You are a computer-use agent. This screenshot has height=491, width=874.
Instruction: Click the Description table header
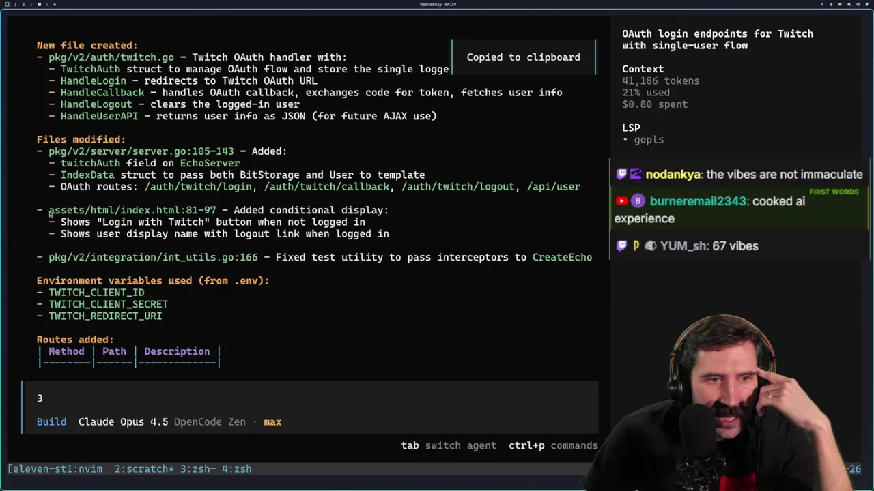[177, 351]
